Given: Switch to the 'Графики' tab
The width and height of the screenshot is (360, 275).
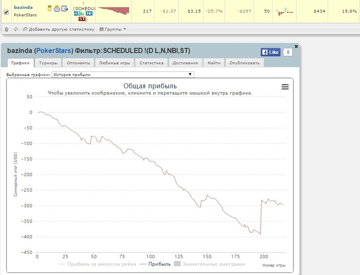Looking at the screenshot, I should (21, 63).
